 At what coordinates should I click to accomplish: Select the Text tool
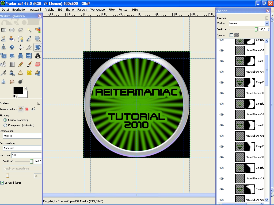click(37, 56)
